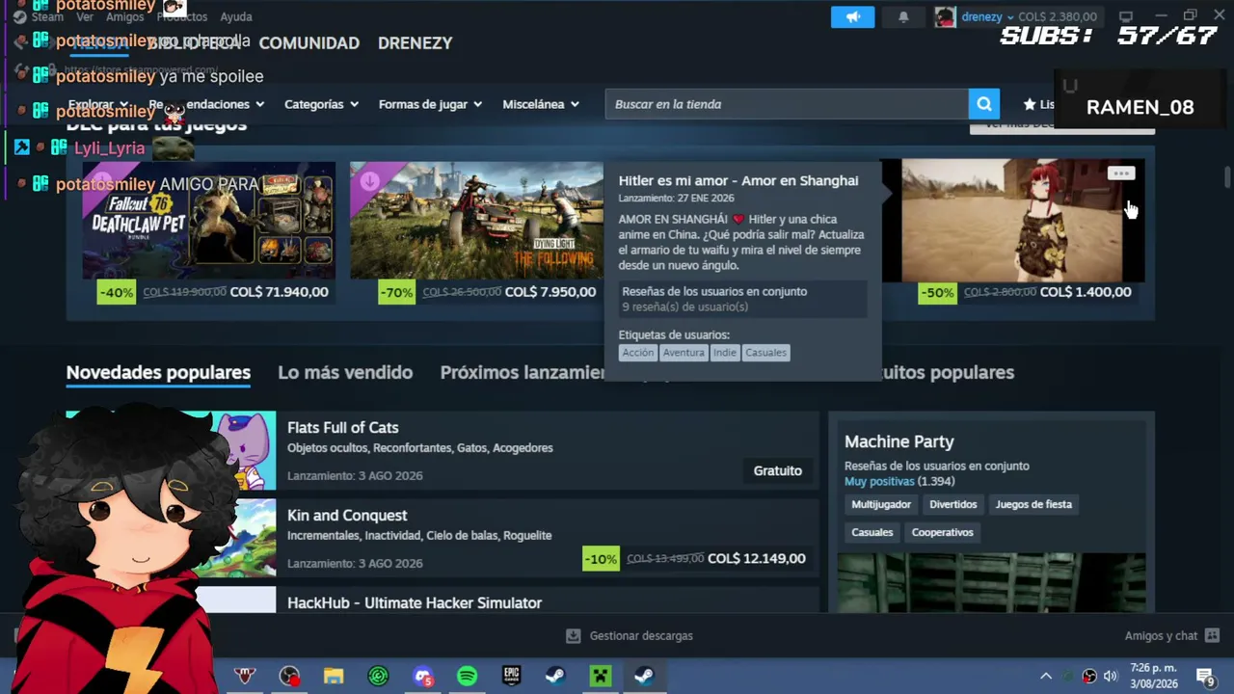Click the Aventura user tag
Viewport: 1234px width, 694px height.
click(684, 353)
